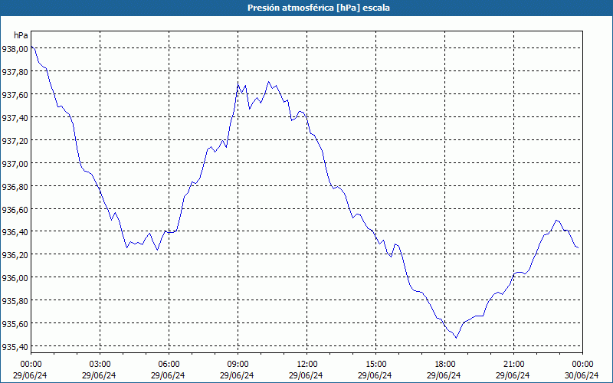Image resolution: width=613 pixels, height=383 pixels.
Task: Click the 936,80 axis label
Action: pos(15,186)
